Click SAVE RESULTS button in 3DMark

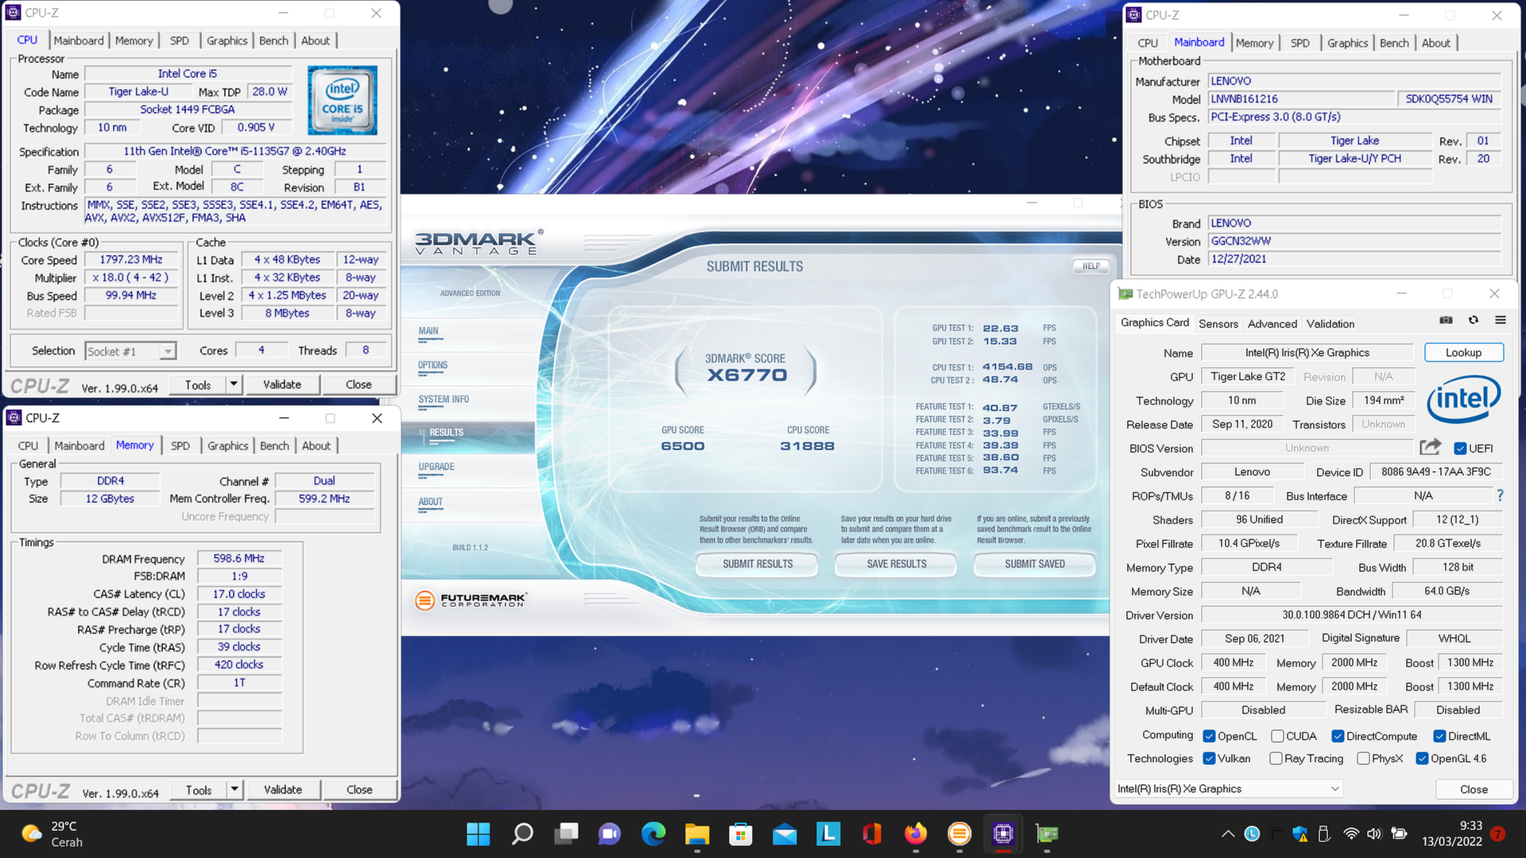point(897,564)
